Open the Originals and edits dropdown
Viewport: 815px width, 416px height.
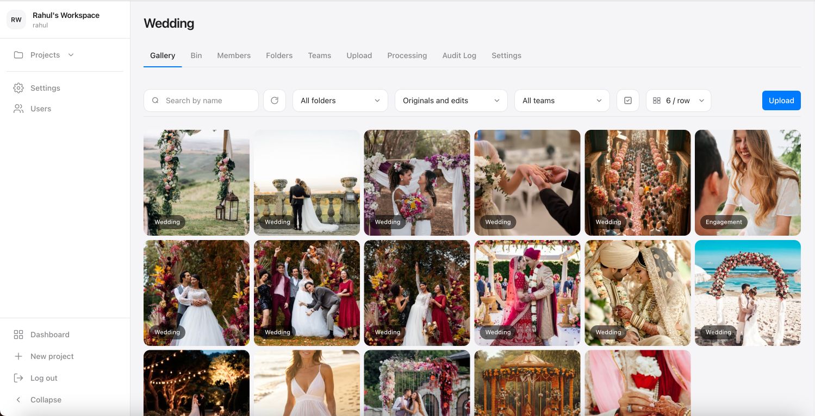pos(451,100)
